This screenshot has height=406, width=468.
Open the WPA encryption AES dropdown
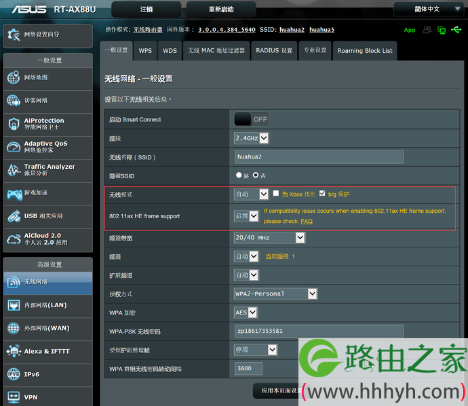point(246,312)
